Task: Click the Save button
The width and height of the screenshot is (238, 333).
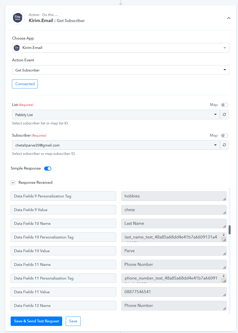Action: pyautogui.click(x=73, y=321)
